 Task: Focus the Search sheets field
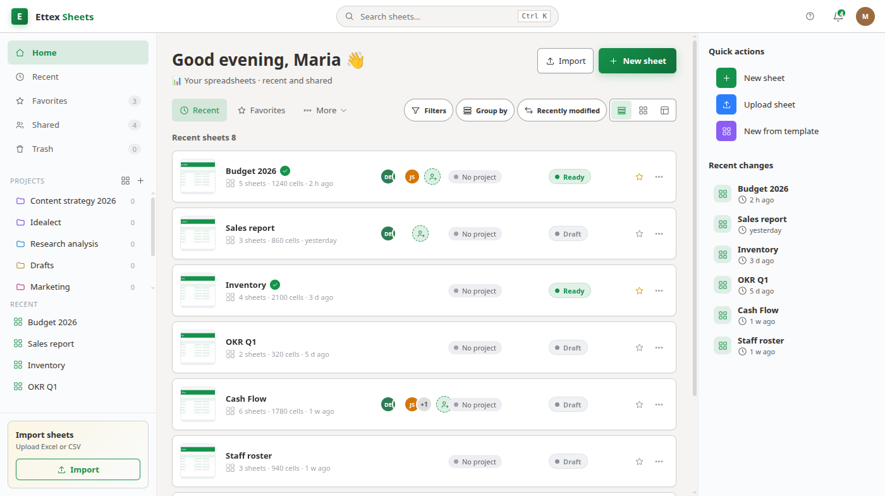pos(448,16)
